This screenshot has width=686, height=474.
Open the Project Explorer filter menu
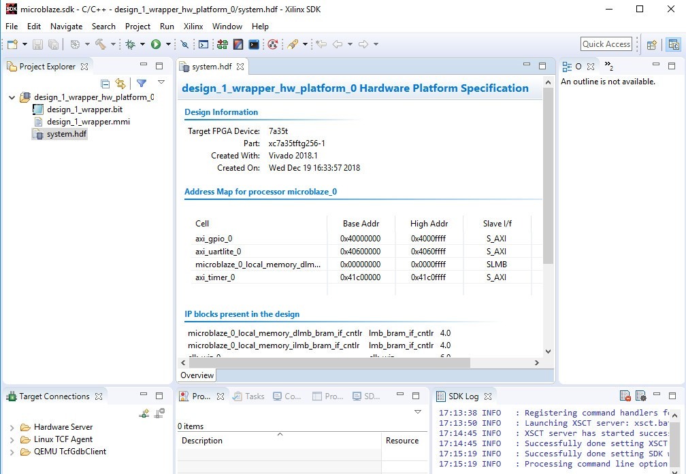tap(142, 83)
